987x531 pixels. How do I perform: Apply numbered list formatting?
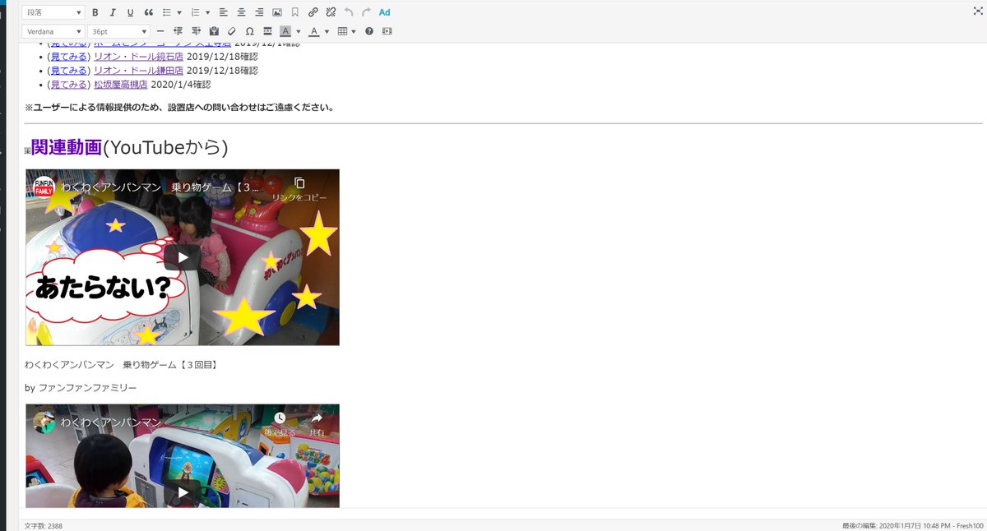[196, 12]
